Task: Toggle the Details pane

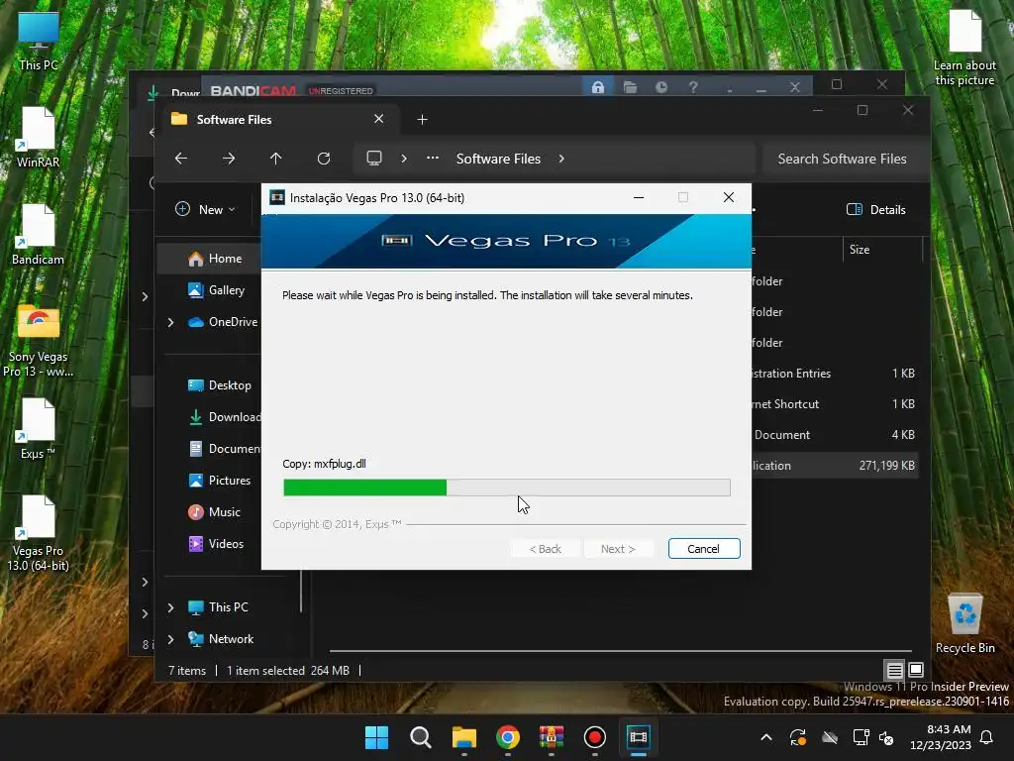Action: [876, 210]
